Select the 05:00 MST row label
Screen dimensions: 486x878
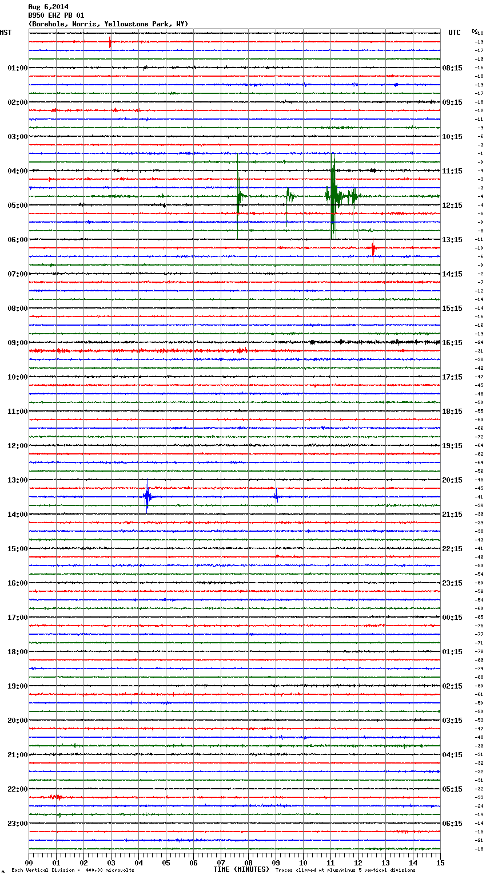click(17, 205)
